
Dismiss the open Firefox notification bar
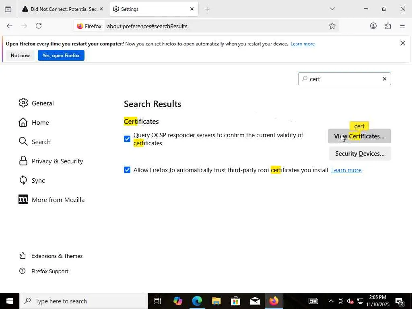(x=402, y=43)
